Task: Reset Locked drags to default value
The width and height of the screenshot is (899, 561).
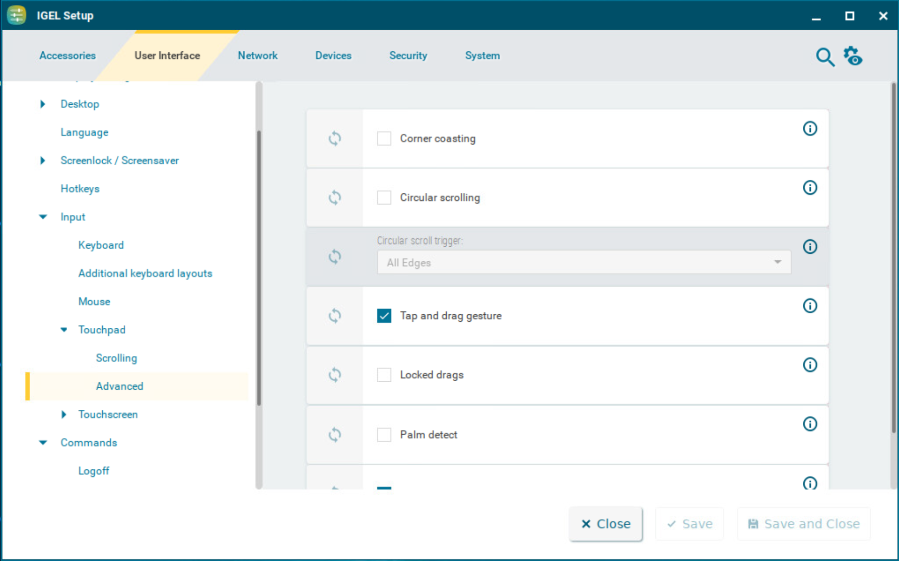Action: [x=335, y=375]
